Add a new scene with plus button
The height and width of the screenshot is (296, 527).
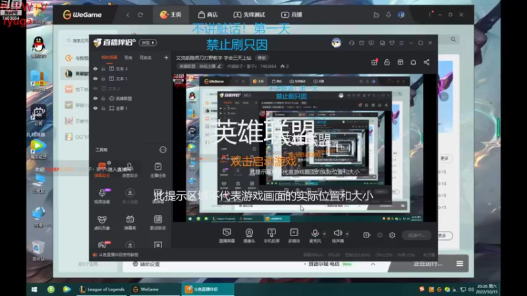(x=166, y=58)
